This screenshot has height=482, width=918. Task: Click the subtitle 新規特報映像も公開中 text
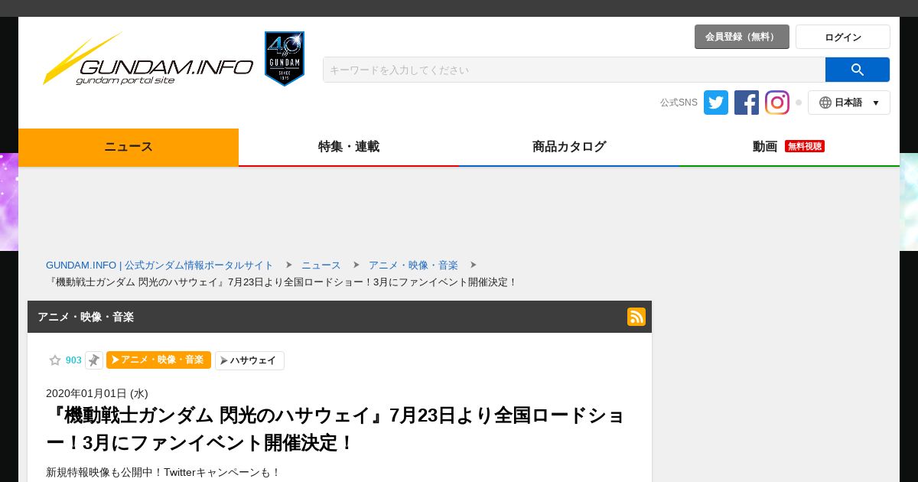click(164, 473)
